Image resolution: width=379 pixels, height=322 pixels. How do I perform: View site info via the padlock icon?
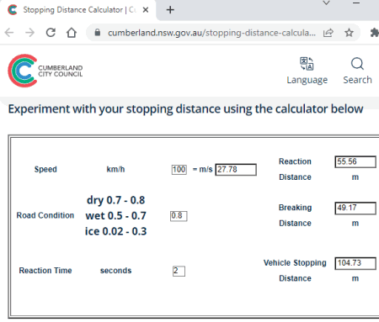(x=98, y=33)
